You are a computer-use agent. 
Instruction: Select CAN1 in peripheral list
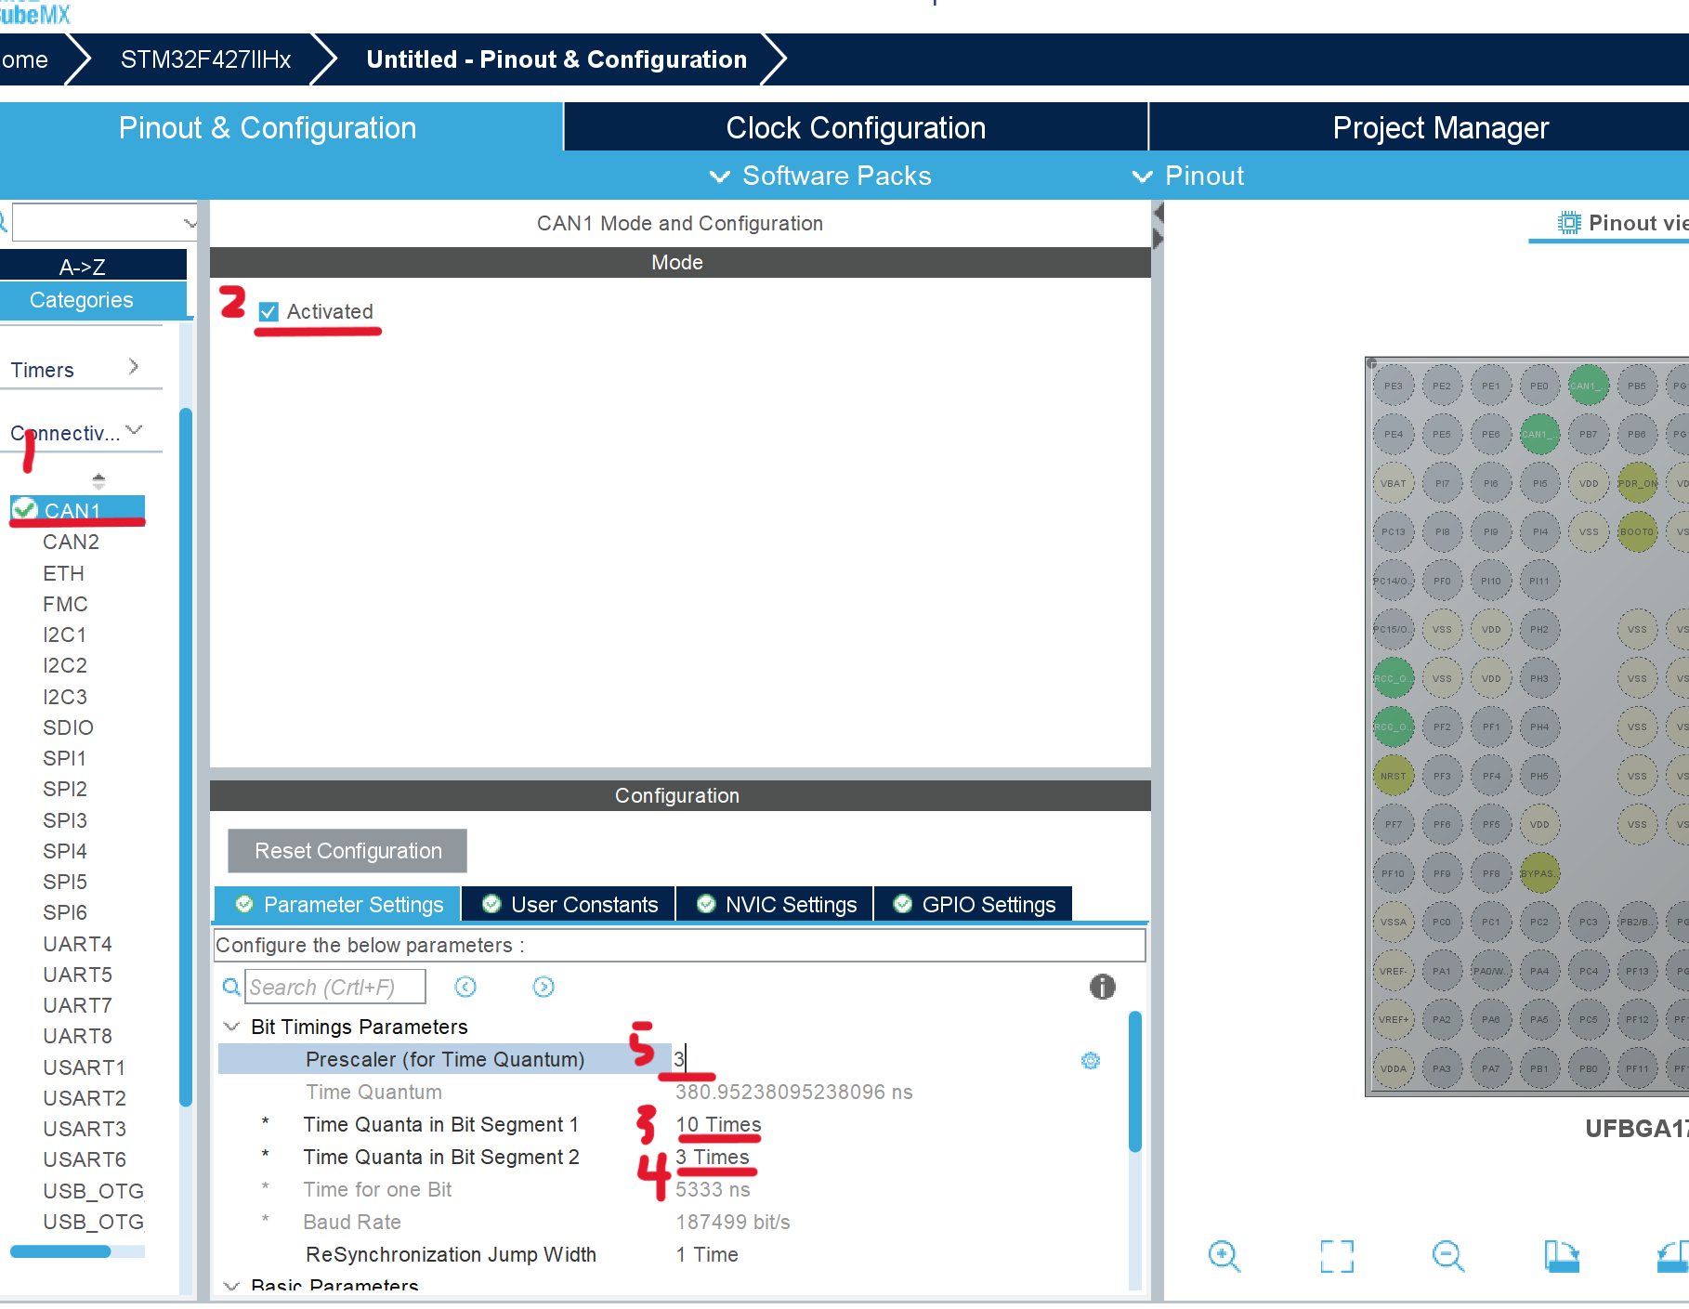coord(78,510)
